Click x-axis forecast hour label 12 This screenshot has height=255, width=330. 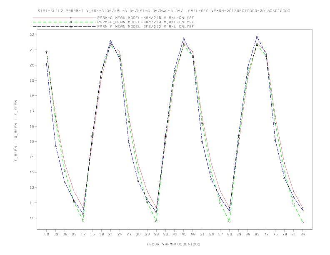coord(83,234)
